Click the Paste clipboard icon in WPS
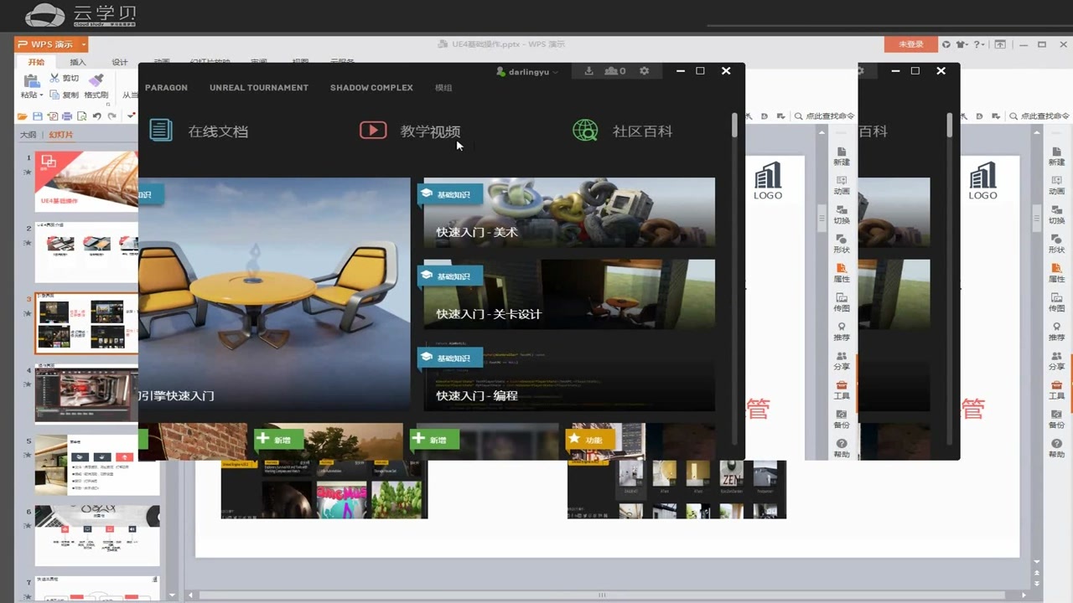This screenshot has height=603, width=1073. tap(32, 80)
